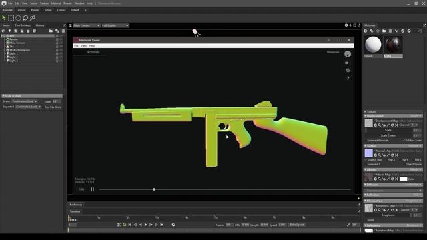Edit Roughness Map pencil icon
This screenshot has height=240, width=427.
388,210
